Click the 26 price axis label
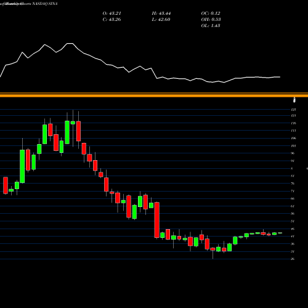 (x=293, y=259)
